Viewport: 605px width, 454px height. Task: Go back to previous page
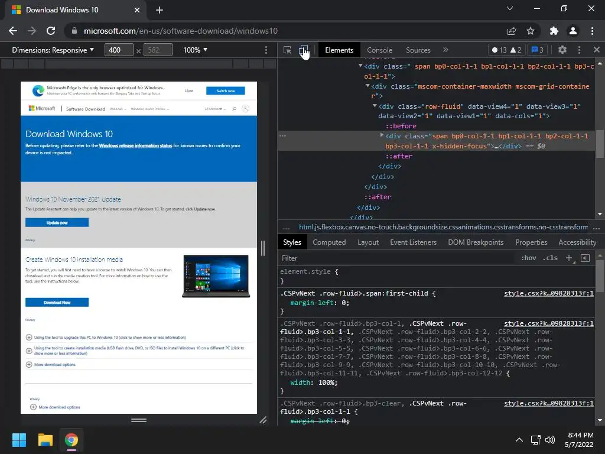coord(13,31)
